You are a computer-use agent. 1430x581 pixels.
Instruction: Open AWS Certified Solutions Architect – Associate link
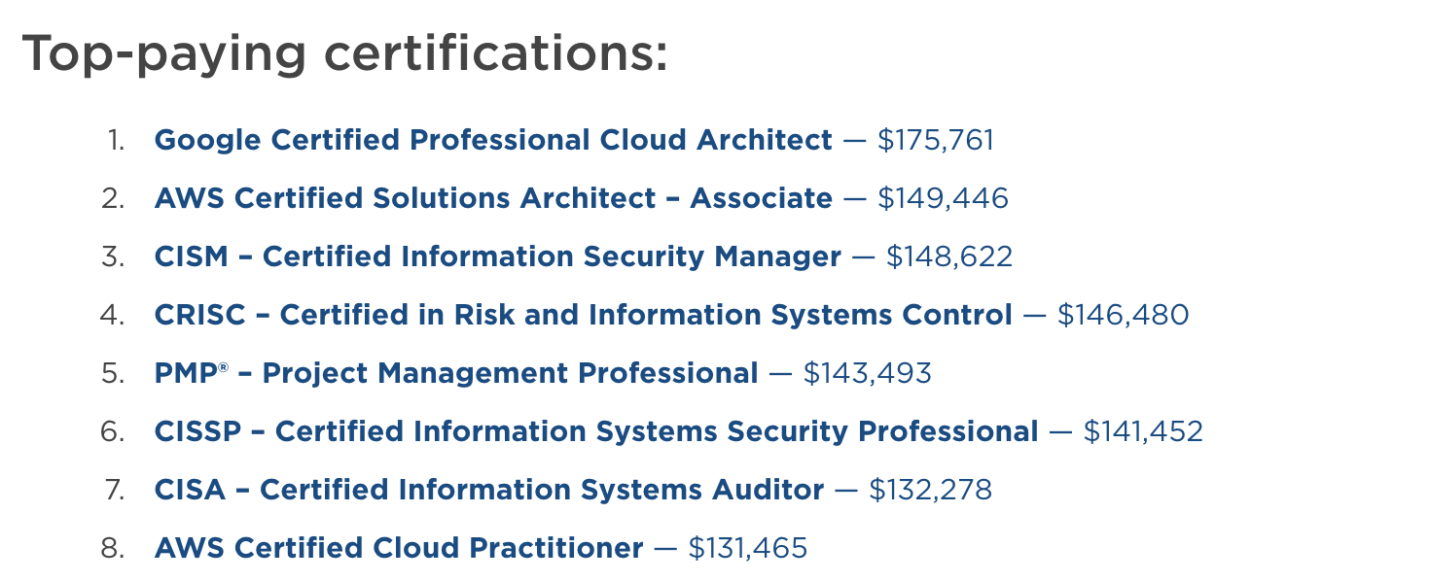point(493,199)
